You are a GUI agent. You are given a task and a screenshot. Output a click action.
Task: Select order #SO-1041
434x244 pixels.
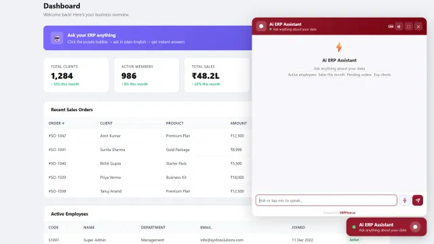pos(57,150)
